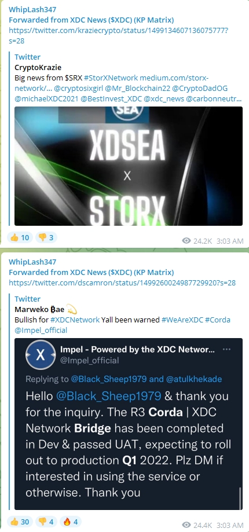Click the #WeAreXDC hashtag

[x=182, y=320]
